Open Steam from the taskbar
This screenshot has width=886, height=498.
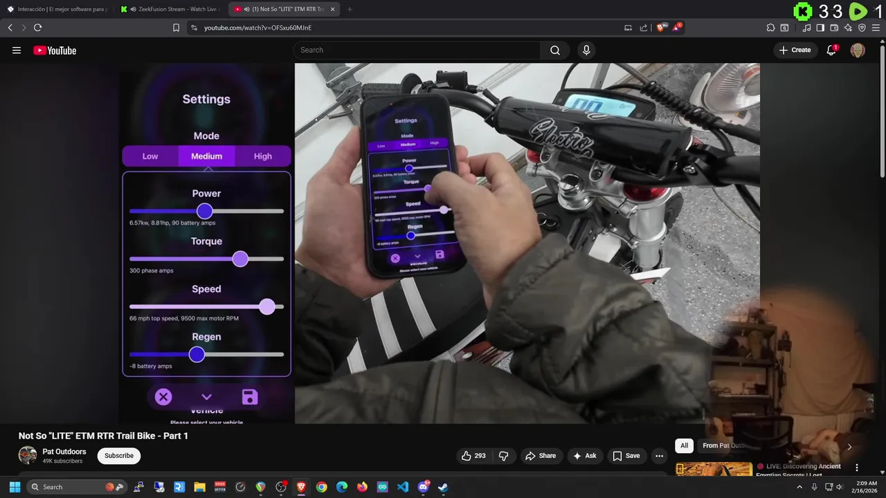coord(443,487)
